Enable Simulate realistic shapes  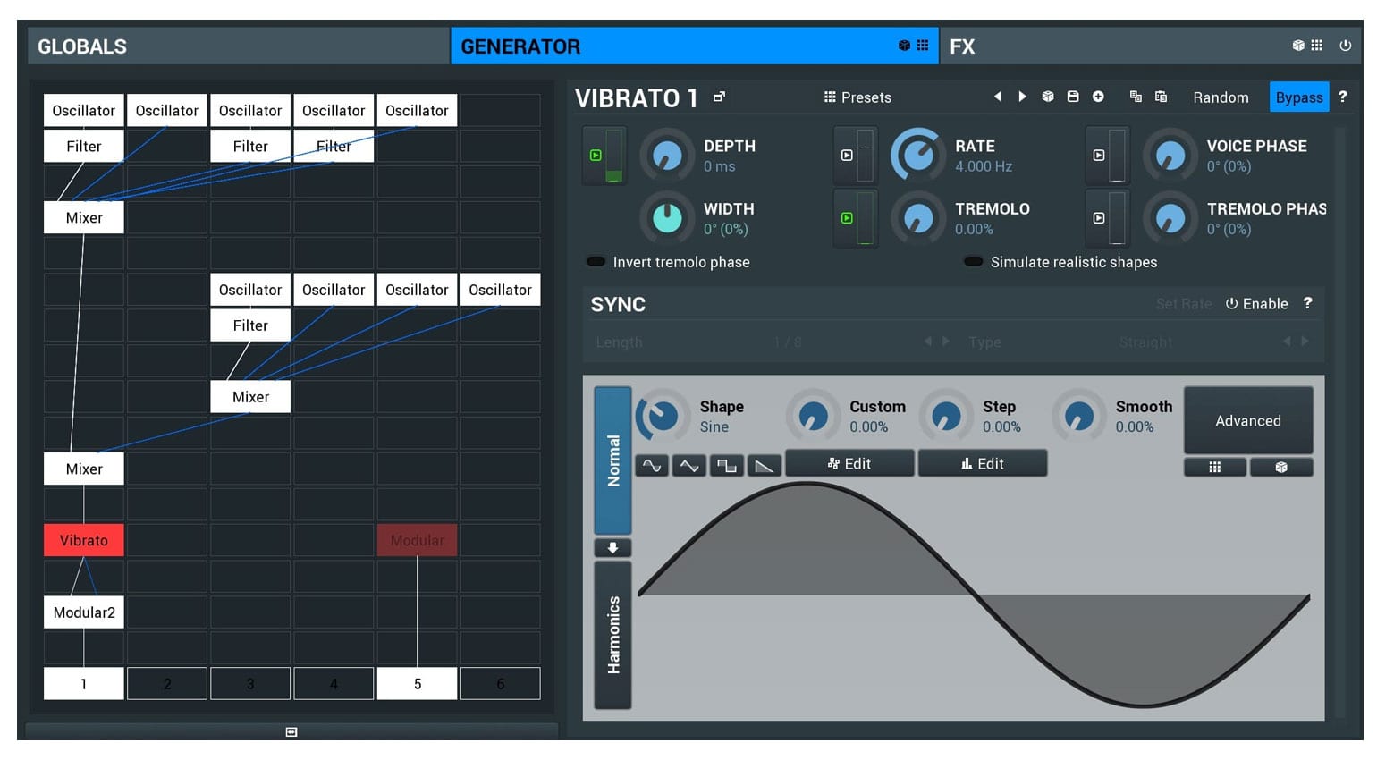(x=973, y=261)
